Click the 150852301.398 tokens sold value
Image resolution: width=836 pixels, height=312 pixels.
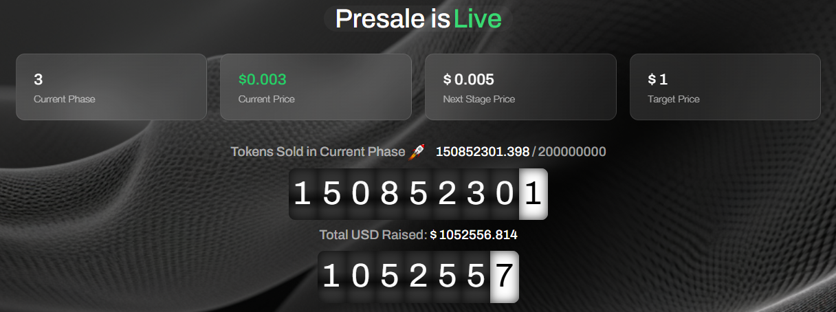click(483, 152)
